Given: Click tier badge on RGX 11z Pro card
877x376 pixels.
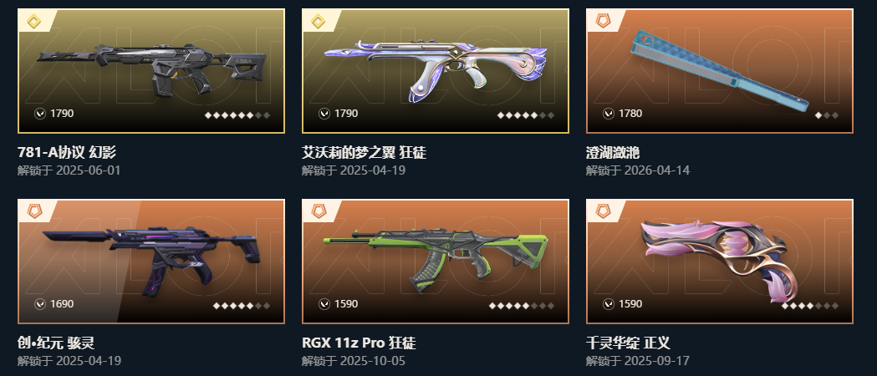Looking at the screenshot, I should point(319,212).
